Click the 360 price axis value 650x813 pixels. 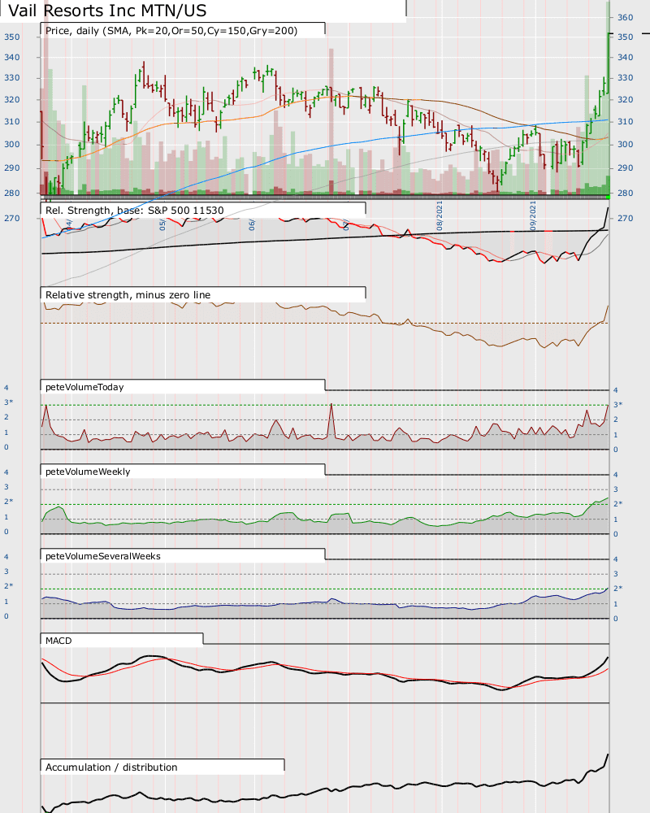(x=625, y=18)
